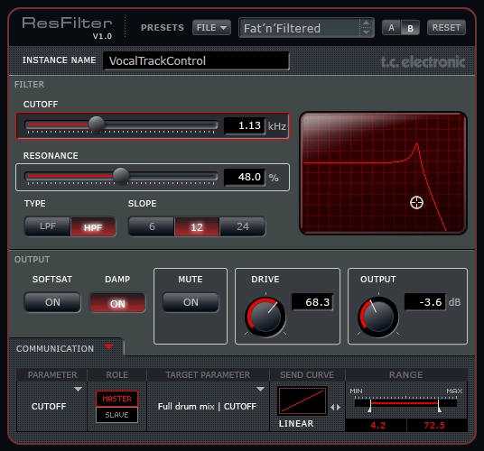
Task: Click preset name up arrow
Action: (x=366, y=23)
